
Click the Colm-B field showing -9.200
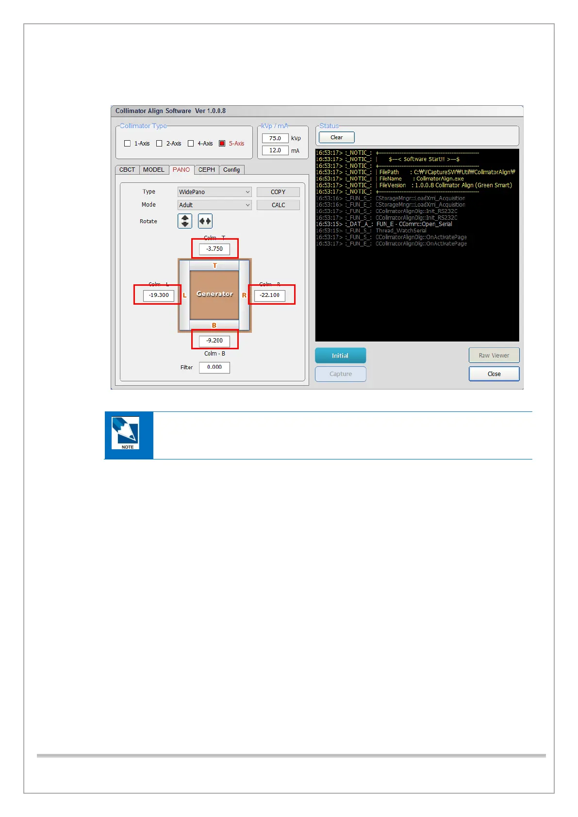click(x=215, y=341)
